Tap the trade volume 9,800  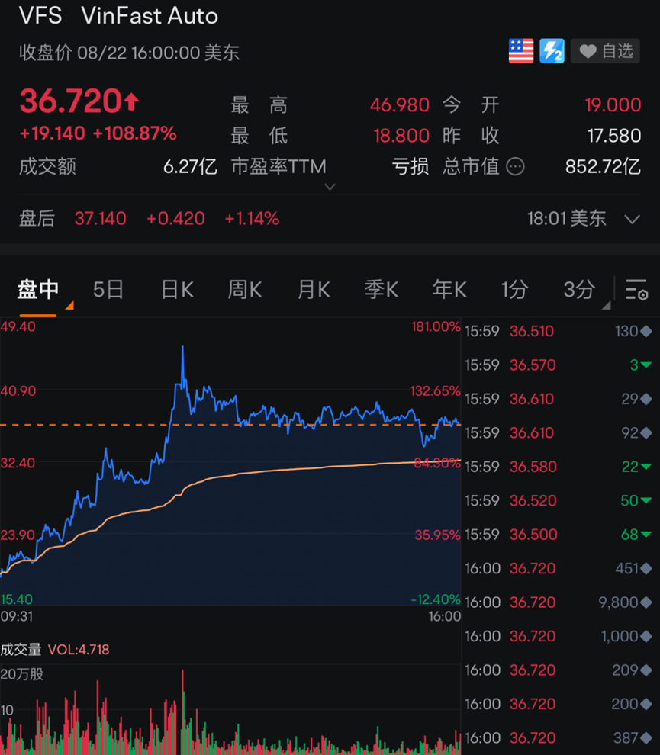tap(618, 602)
